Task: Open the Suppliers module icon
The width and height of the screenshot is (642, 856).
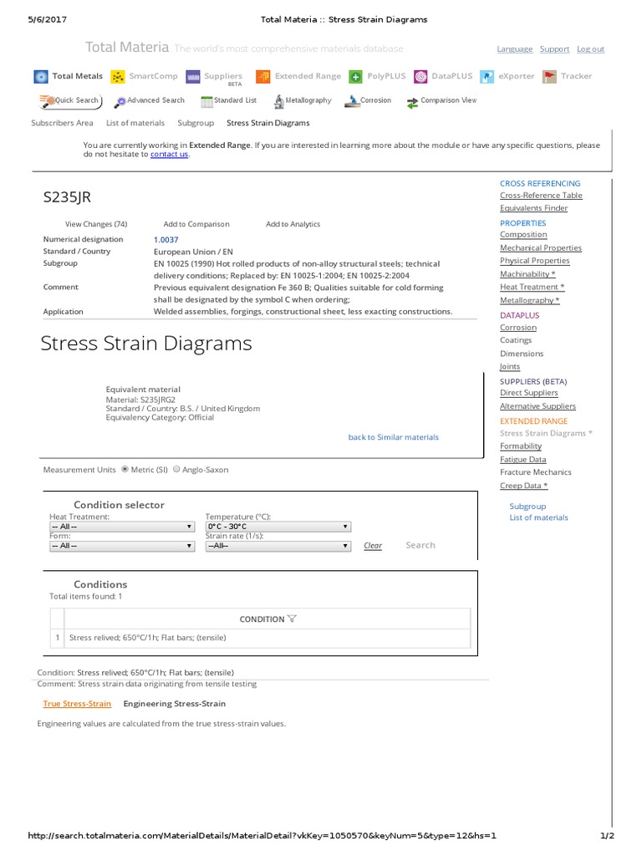Action: [193, 77]
